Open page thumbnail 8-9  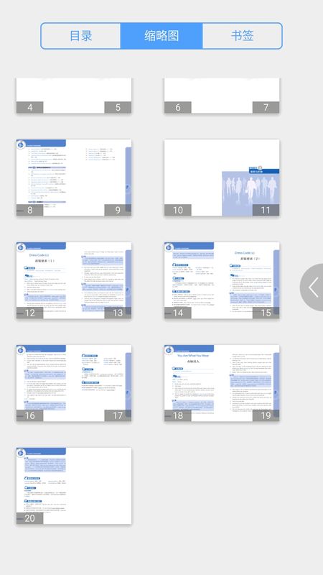pos(74,178)
